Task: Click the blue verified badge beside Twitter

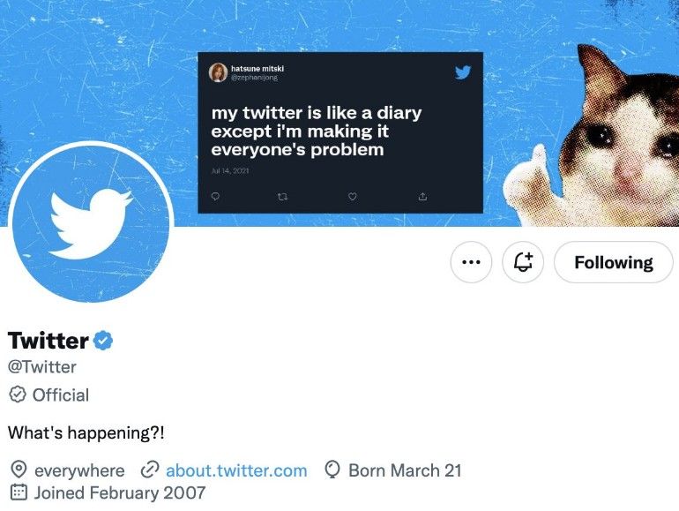Action: pyautogui.click(x=103, y=341)
